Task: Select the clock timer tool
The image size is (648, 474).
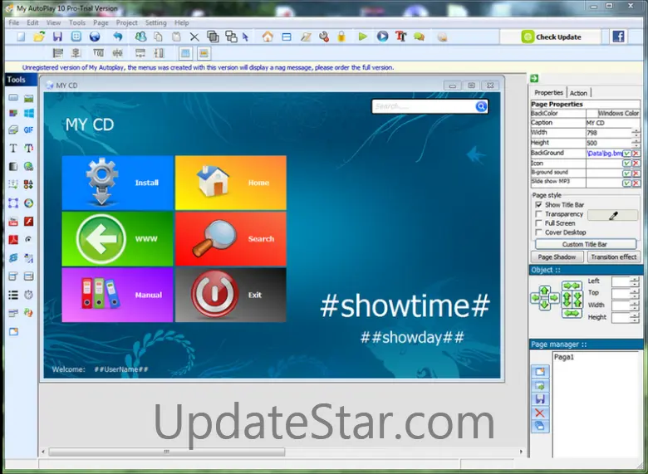Action: (x=28, y=295)
